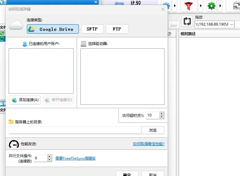
Task: Click the speedometer performance icon
Action: pos(14,144)
